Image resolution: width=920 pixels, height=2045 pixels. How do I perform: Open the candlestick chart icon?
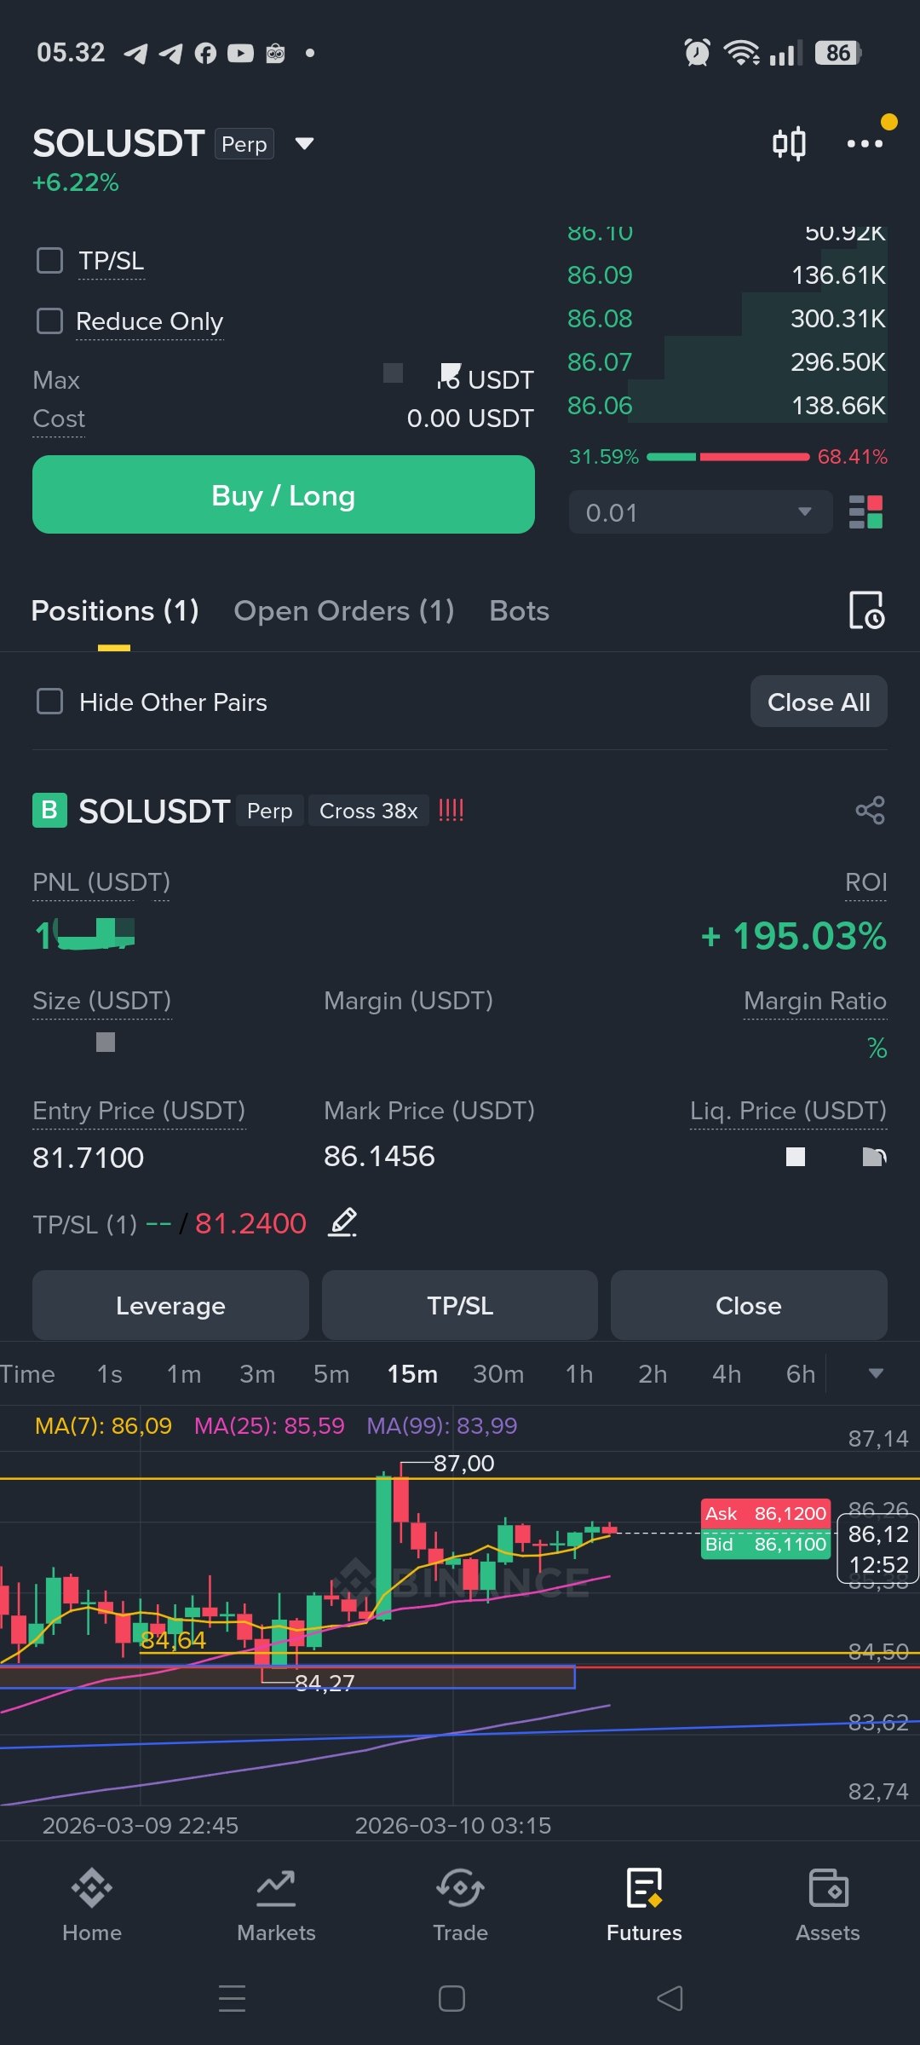[789, 144]
